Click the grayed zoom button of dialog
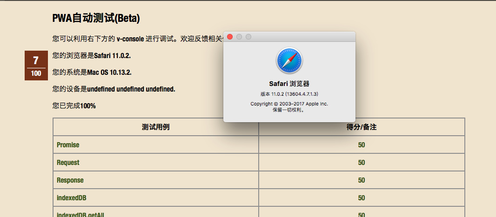The width and height of the screenshot is (496, 217). (248, 37)
